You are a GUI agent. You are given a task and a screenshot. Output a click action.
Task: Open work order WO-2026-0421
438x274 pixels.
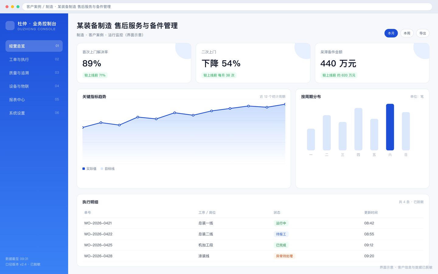98,223
